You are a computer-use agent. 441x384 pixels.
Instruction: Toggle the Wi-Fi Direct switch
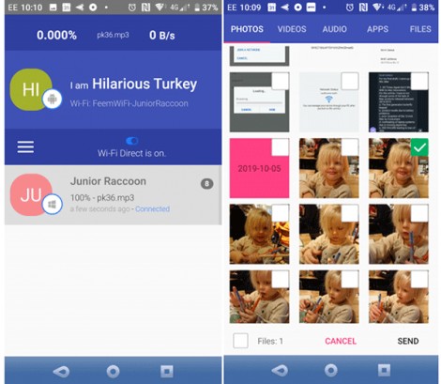tap(131, 141)
